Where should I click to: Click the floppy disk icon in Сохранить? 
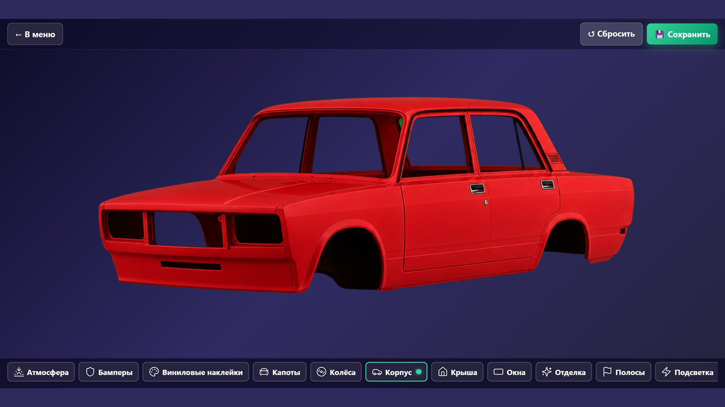point(660,34)
